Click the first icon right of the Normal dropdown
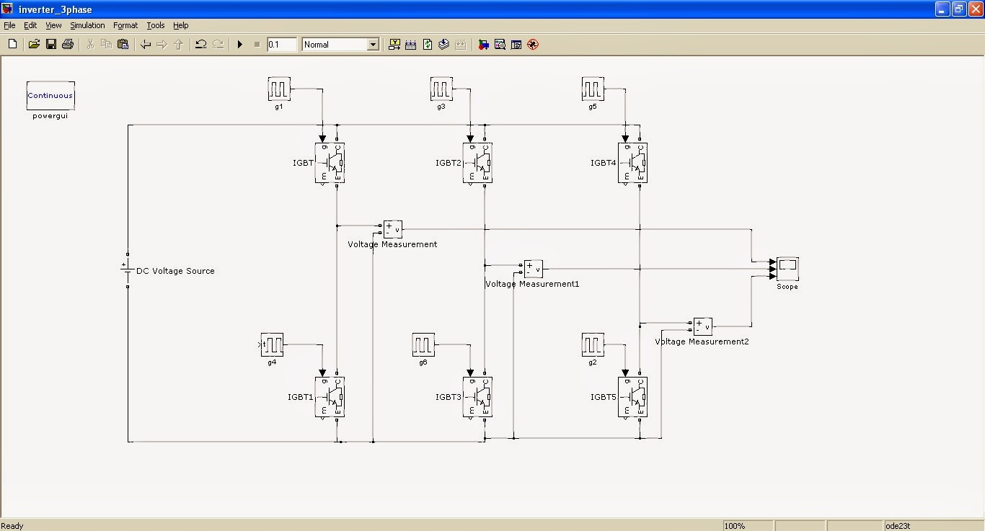Image resolution: width=985 pixels, height=531 pixels. 394,45
